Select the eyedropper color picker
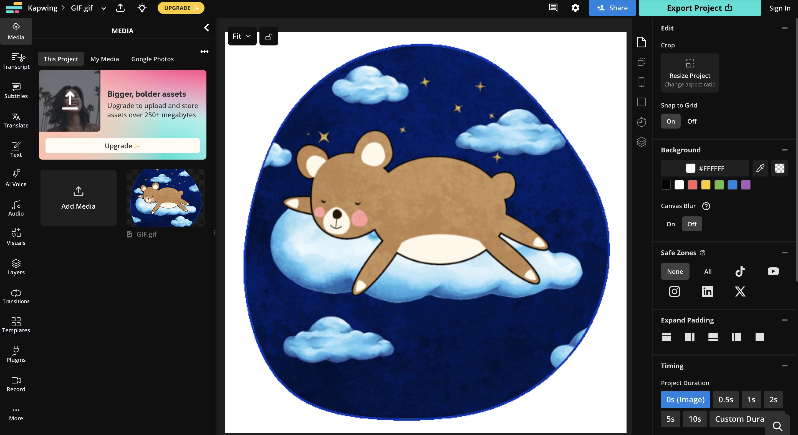The height and width of the screenshot is (435, 798). tap(760, 168)
